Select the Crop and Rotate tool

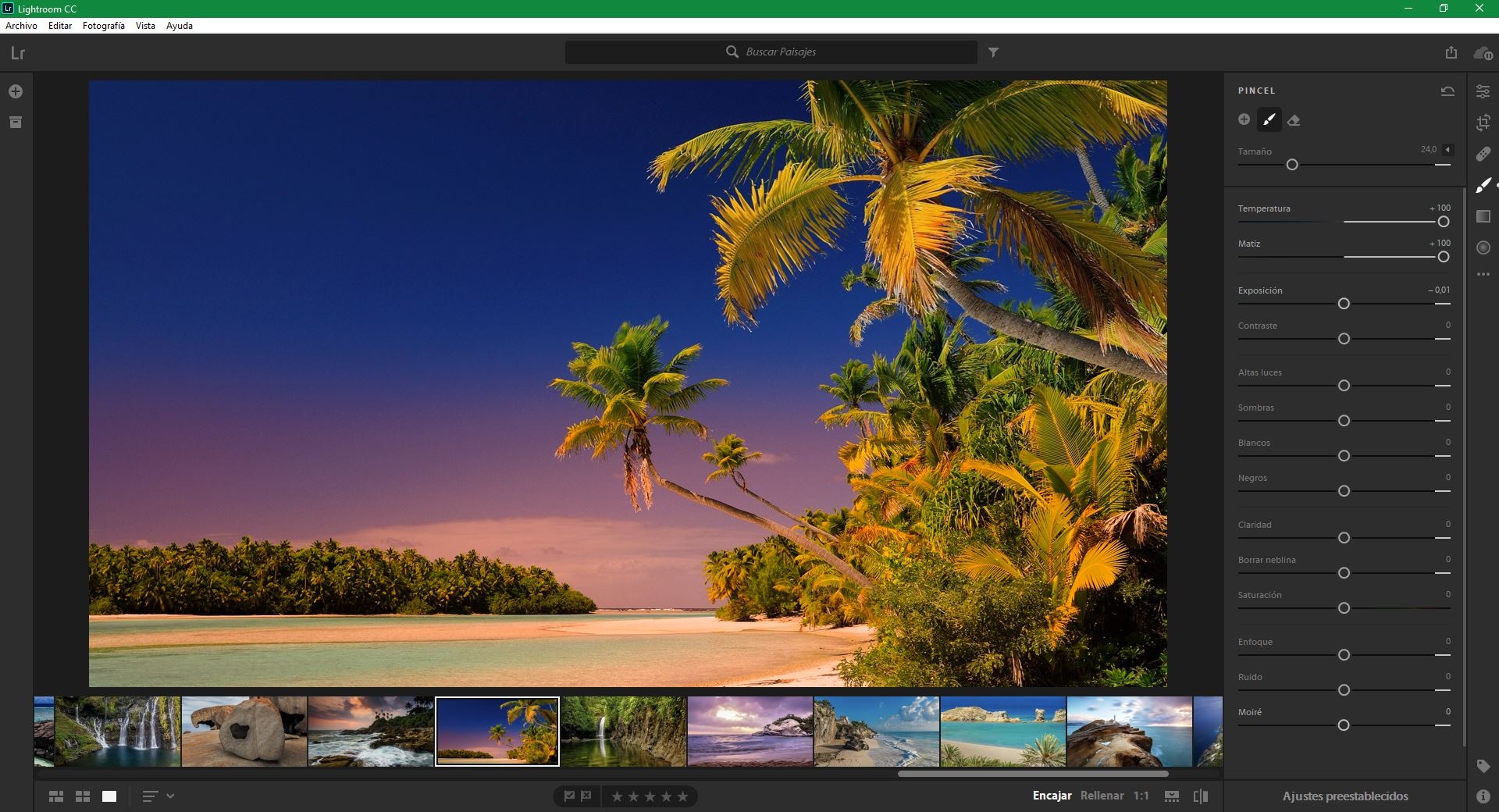click(1483, 123)
